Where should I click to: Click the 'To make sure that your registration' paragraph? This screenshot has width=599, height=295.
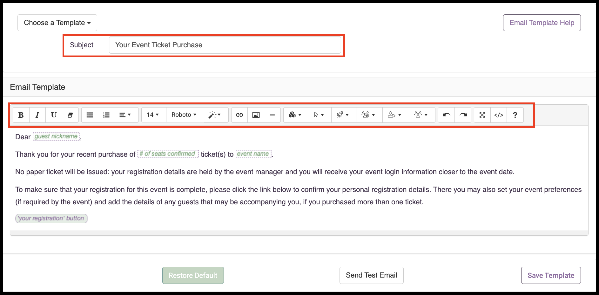pyautogui.click(x=299, y=196)
